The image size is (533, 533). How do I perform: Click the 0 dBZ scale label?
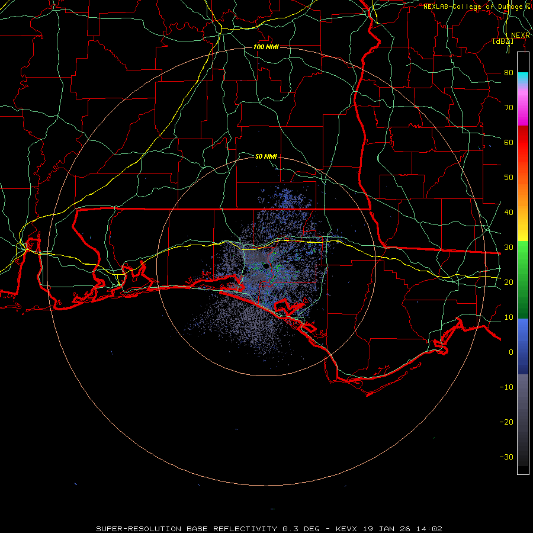511,352
